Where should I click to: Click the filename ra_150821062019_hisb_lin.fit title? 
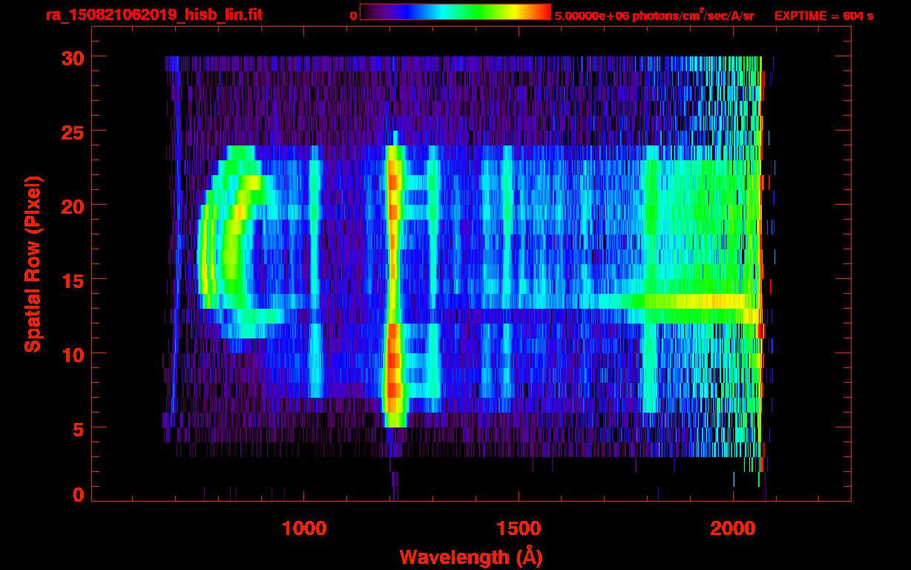(x=154, y=14)
